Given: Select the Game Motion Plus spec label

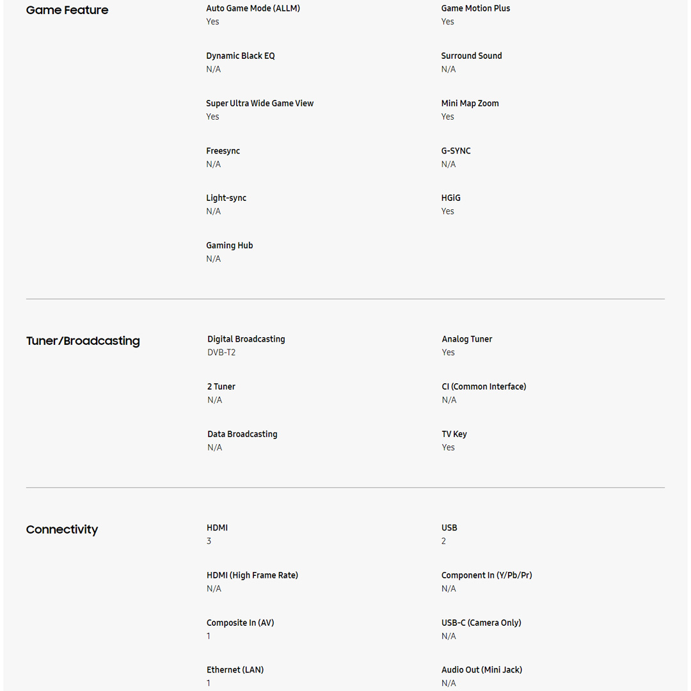Looking at the screenshot, I should (475, 8).
